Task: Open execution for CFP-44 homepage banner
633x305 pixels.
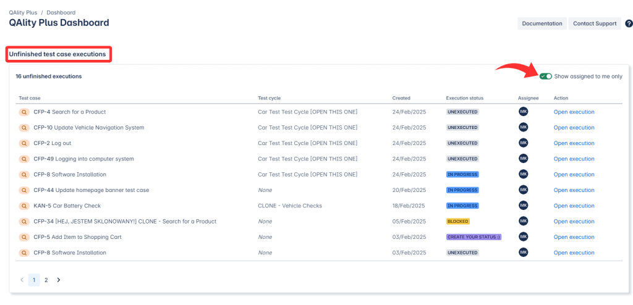Action: pos(574,190)
